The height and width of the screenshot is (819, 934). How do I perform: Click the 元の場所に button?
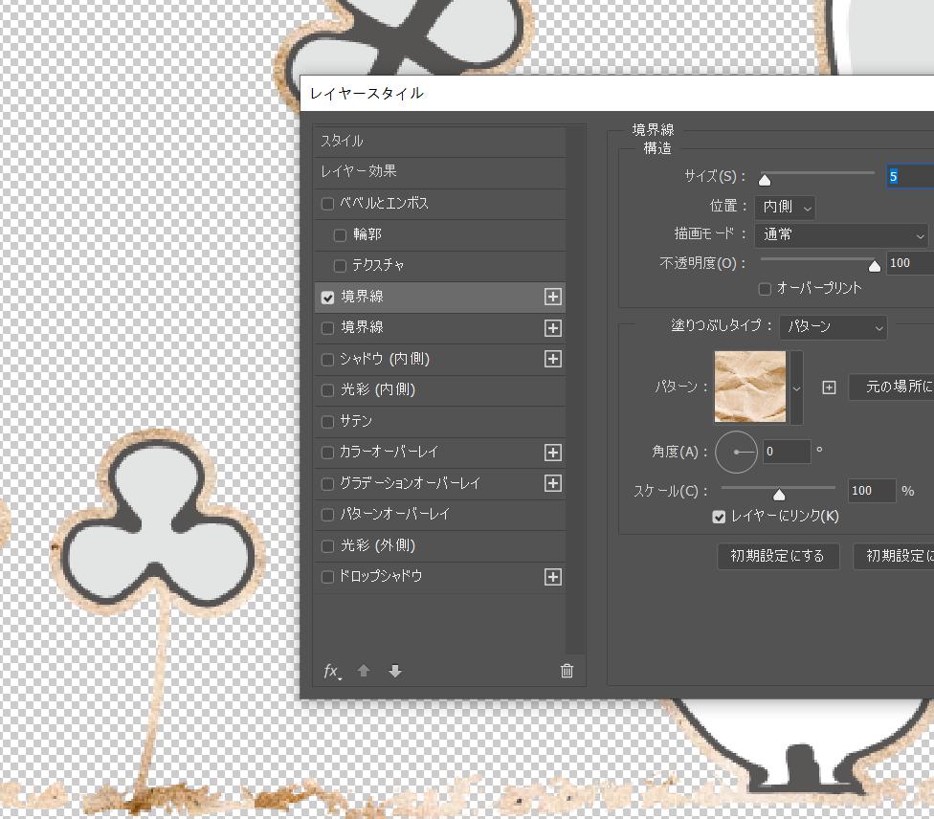click(x=894, y=387)
